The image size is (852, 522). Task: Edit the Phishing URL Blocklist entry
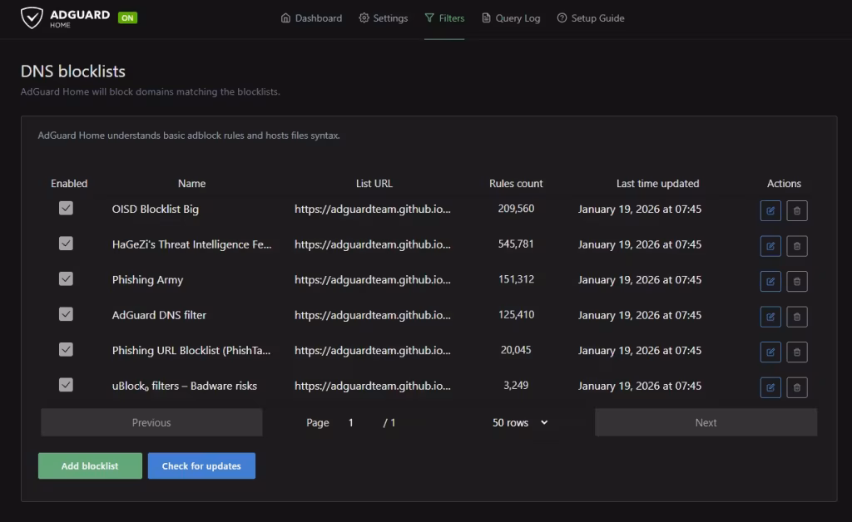point(770,352)
